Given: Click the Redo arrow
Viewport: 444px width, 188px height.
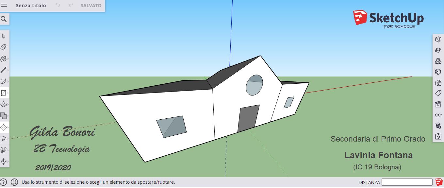Looking at the screenshot, I should pyautogui.click(x=71, y=6).
